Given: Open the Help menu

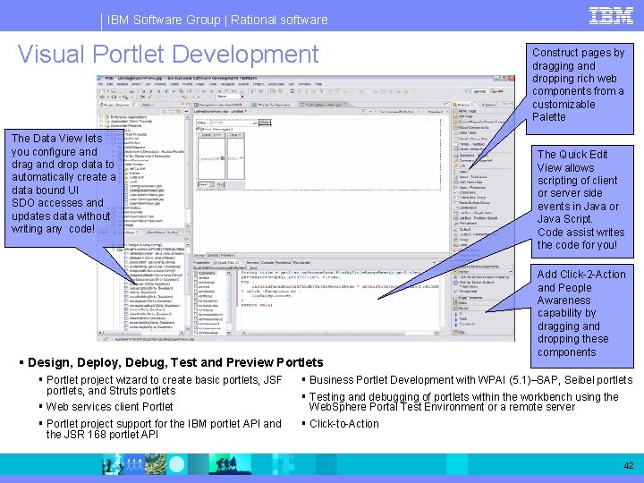Looking at the screenshot, I should (x=318, y=84).
